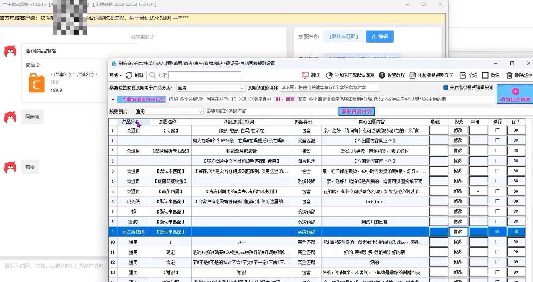Click 修改 button in 【问候】 row
Viewport: 533px width, 282px height.
pyautogui.click(x=458, y=130)
